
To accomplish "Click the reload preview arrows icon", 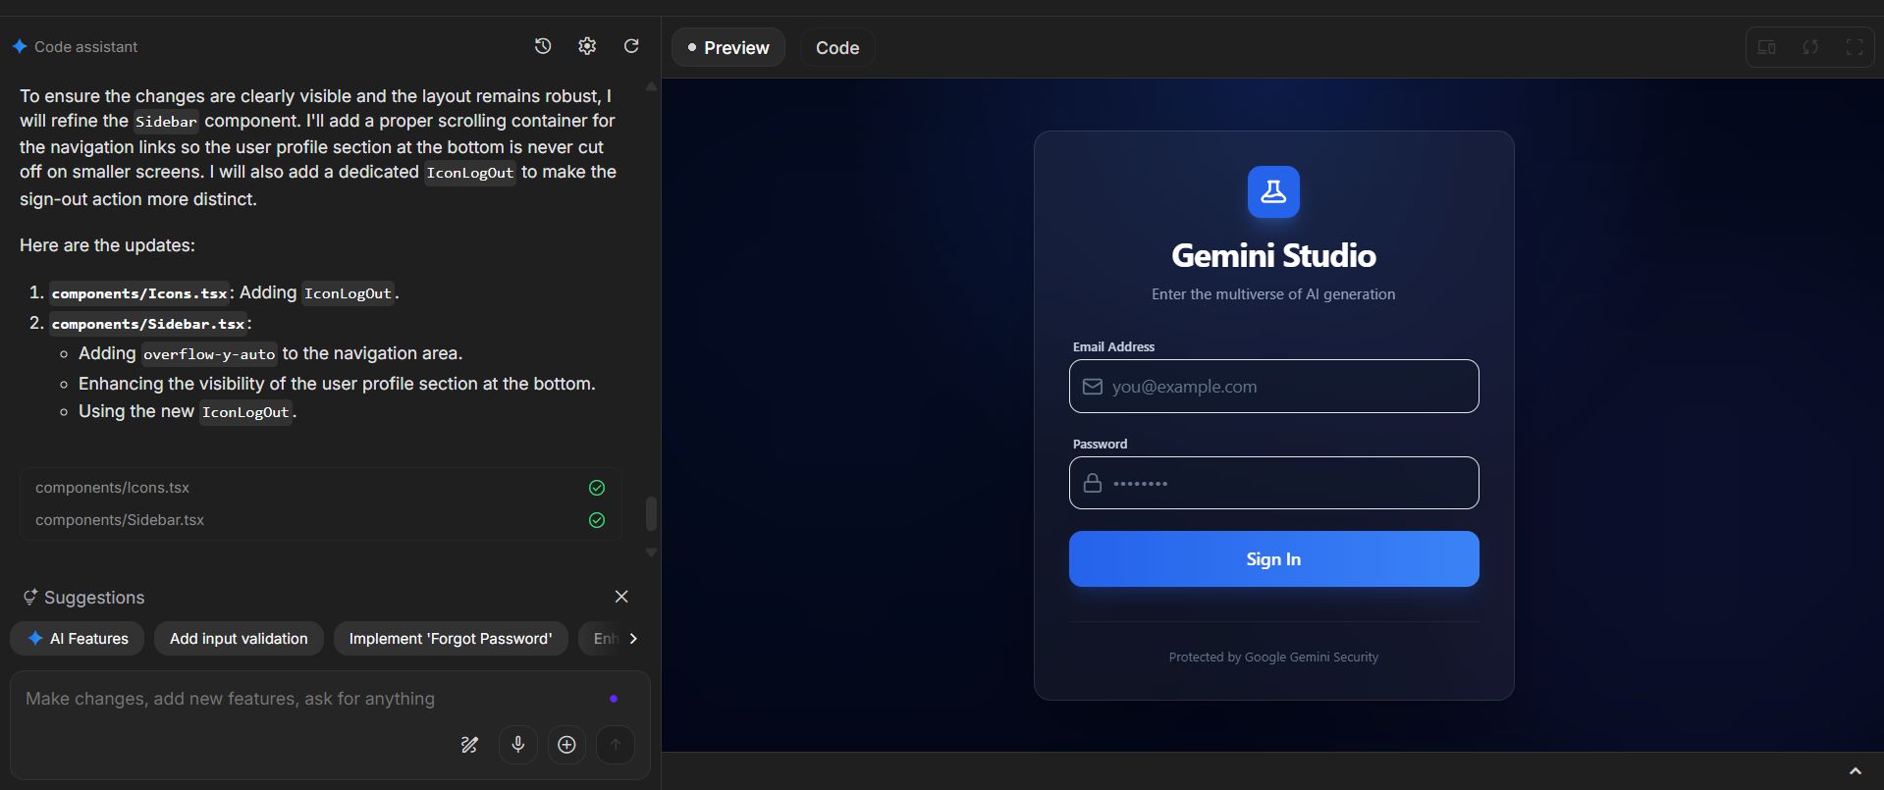I will 1810,47.
